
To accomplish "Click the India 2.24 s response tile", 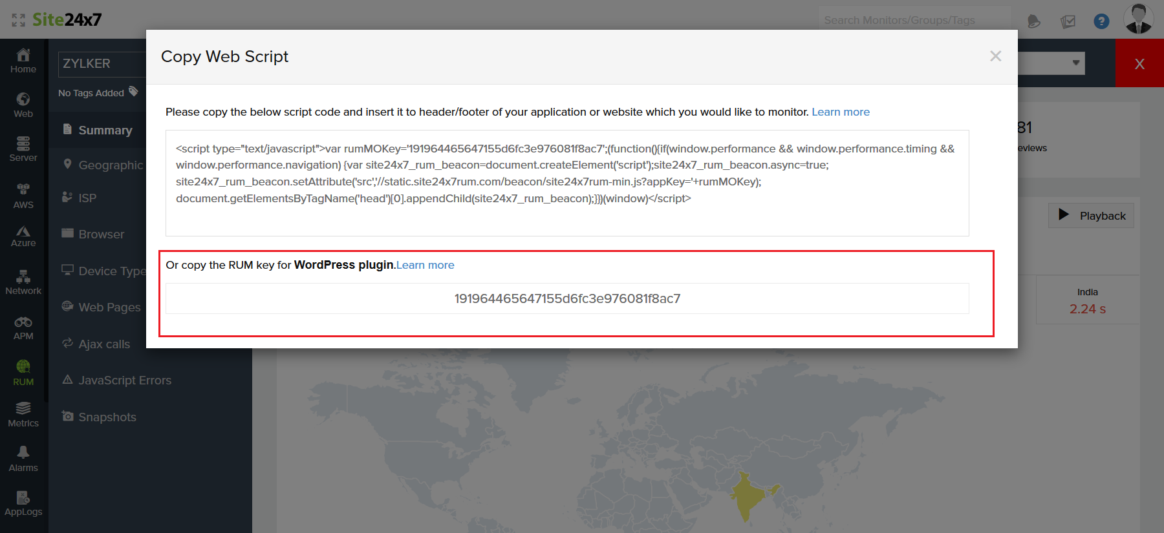I will (1088, 300).
